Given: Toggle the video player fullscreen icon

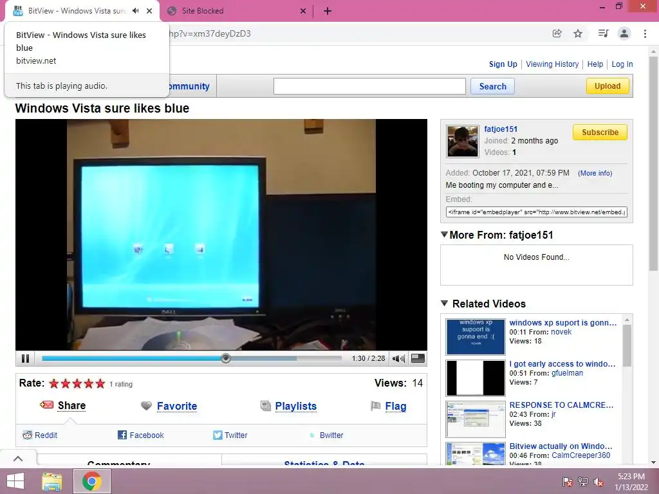Looking at the screenshot, I should (x=418, y=358).
